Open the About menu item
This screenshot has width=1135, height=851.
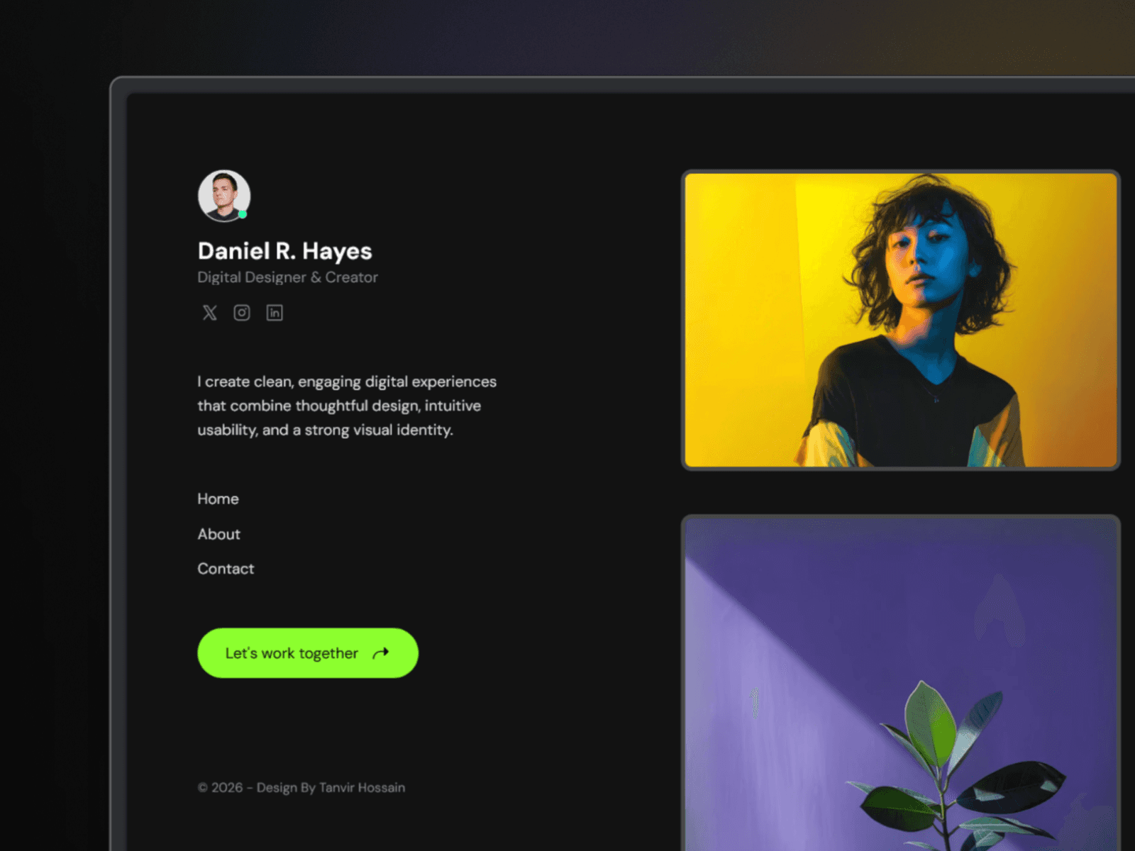(x=218, y=534)
